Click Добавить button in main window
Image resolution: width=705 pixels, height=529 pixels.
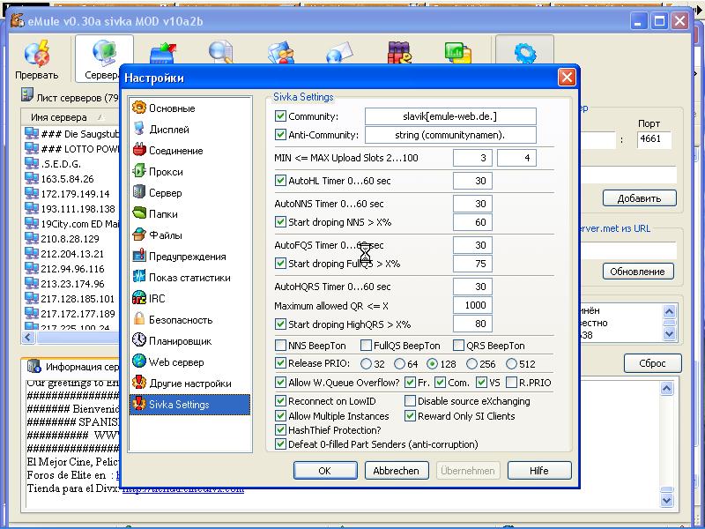(x=639, y=198)
